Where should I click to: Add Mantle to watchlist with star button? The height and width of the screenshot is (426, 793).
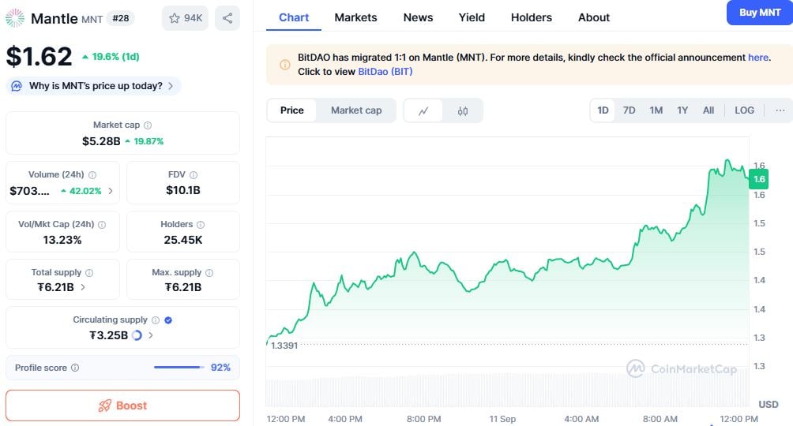point(185,18)
